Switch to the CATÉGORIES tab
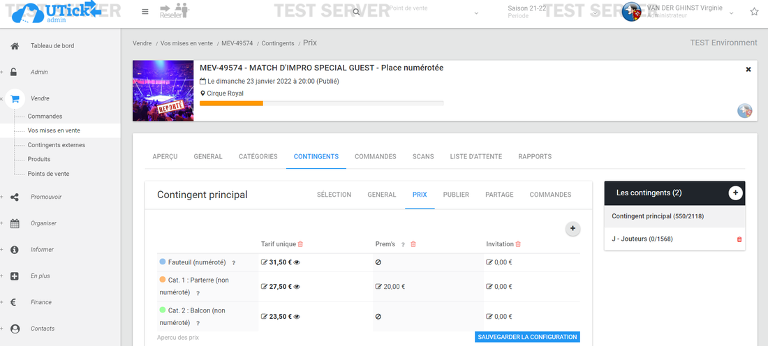This screenshot has height=346, width=768. tap(258, 157)
